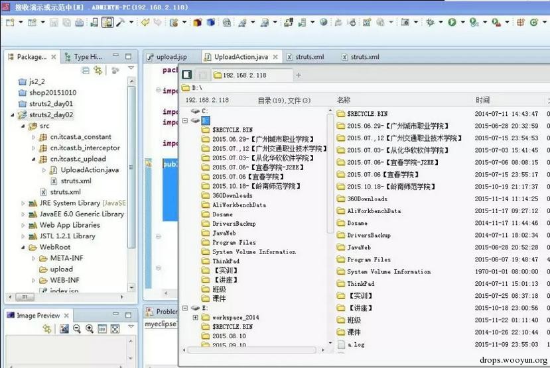Zoom out on the Image Preview
550x368 pixels.
(x=77, y=328)
